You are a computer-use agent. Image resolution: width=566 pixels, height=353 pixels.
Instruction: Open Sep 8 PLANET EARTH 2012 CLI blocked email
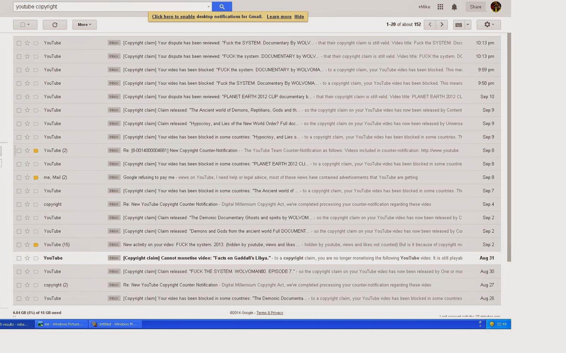click(257, 164)
